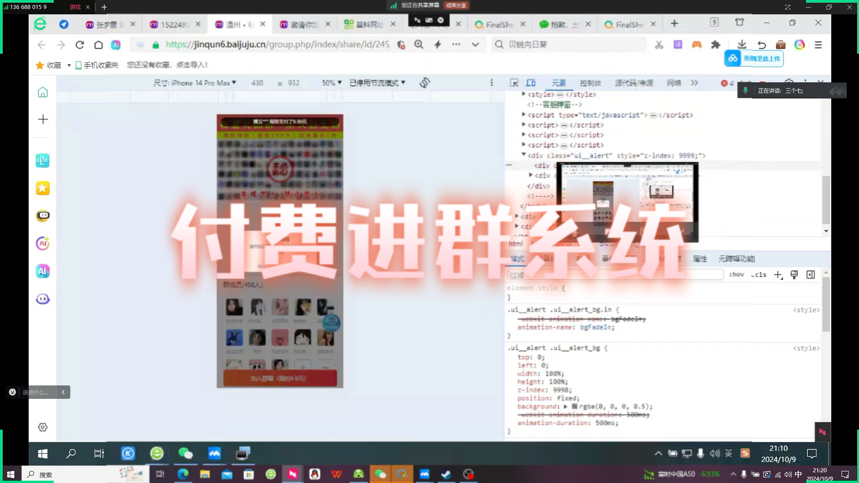Open the mobile favorites (手机收藏夹) link

click(97, 65)
